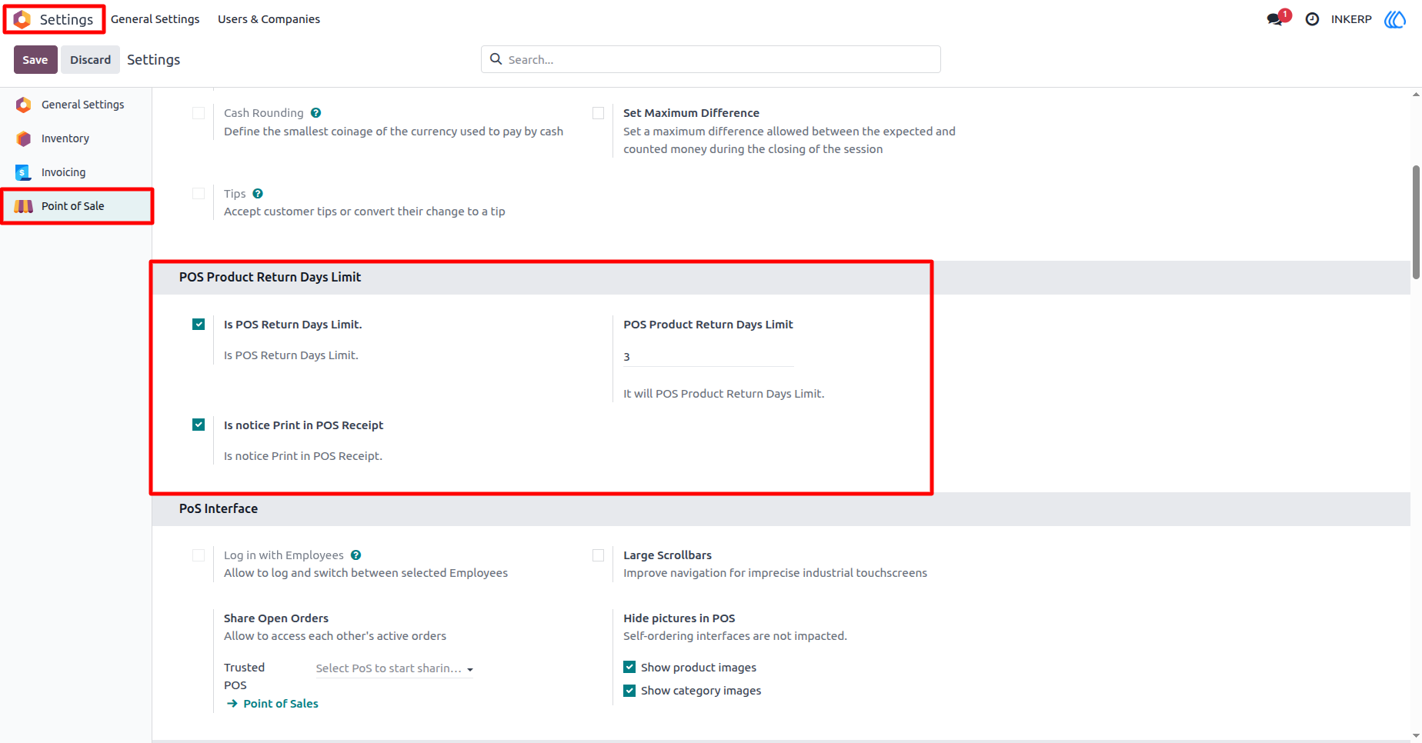Click the POS Product Return Days Limit value field
The width and height of the screenshot is (1422, 743).
(708, 357)
